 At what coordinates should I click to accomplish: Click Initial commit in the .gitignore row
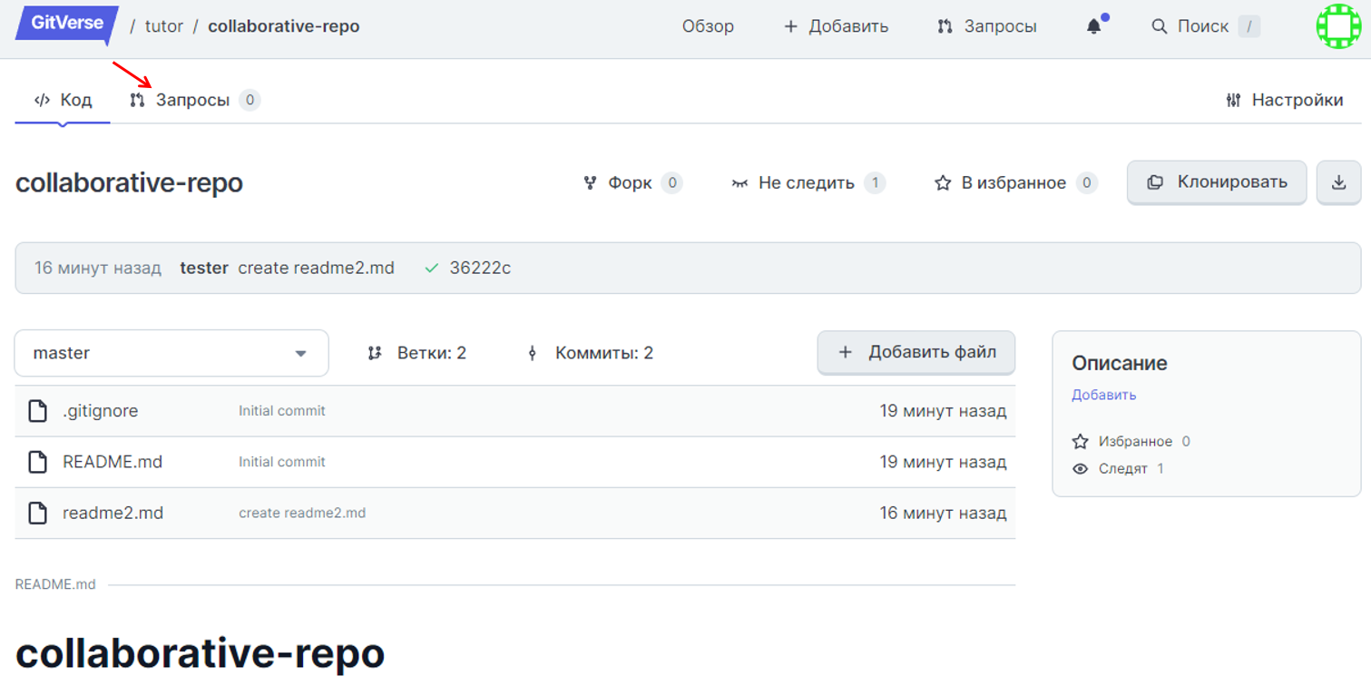tap(282, 411)
